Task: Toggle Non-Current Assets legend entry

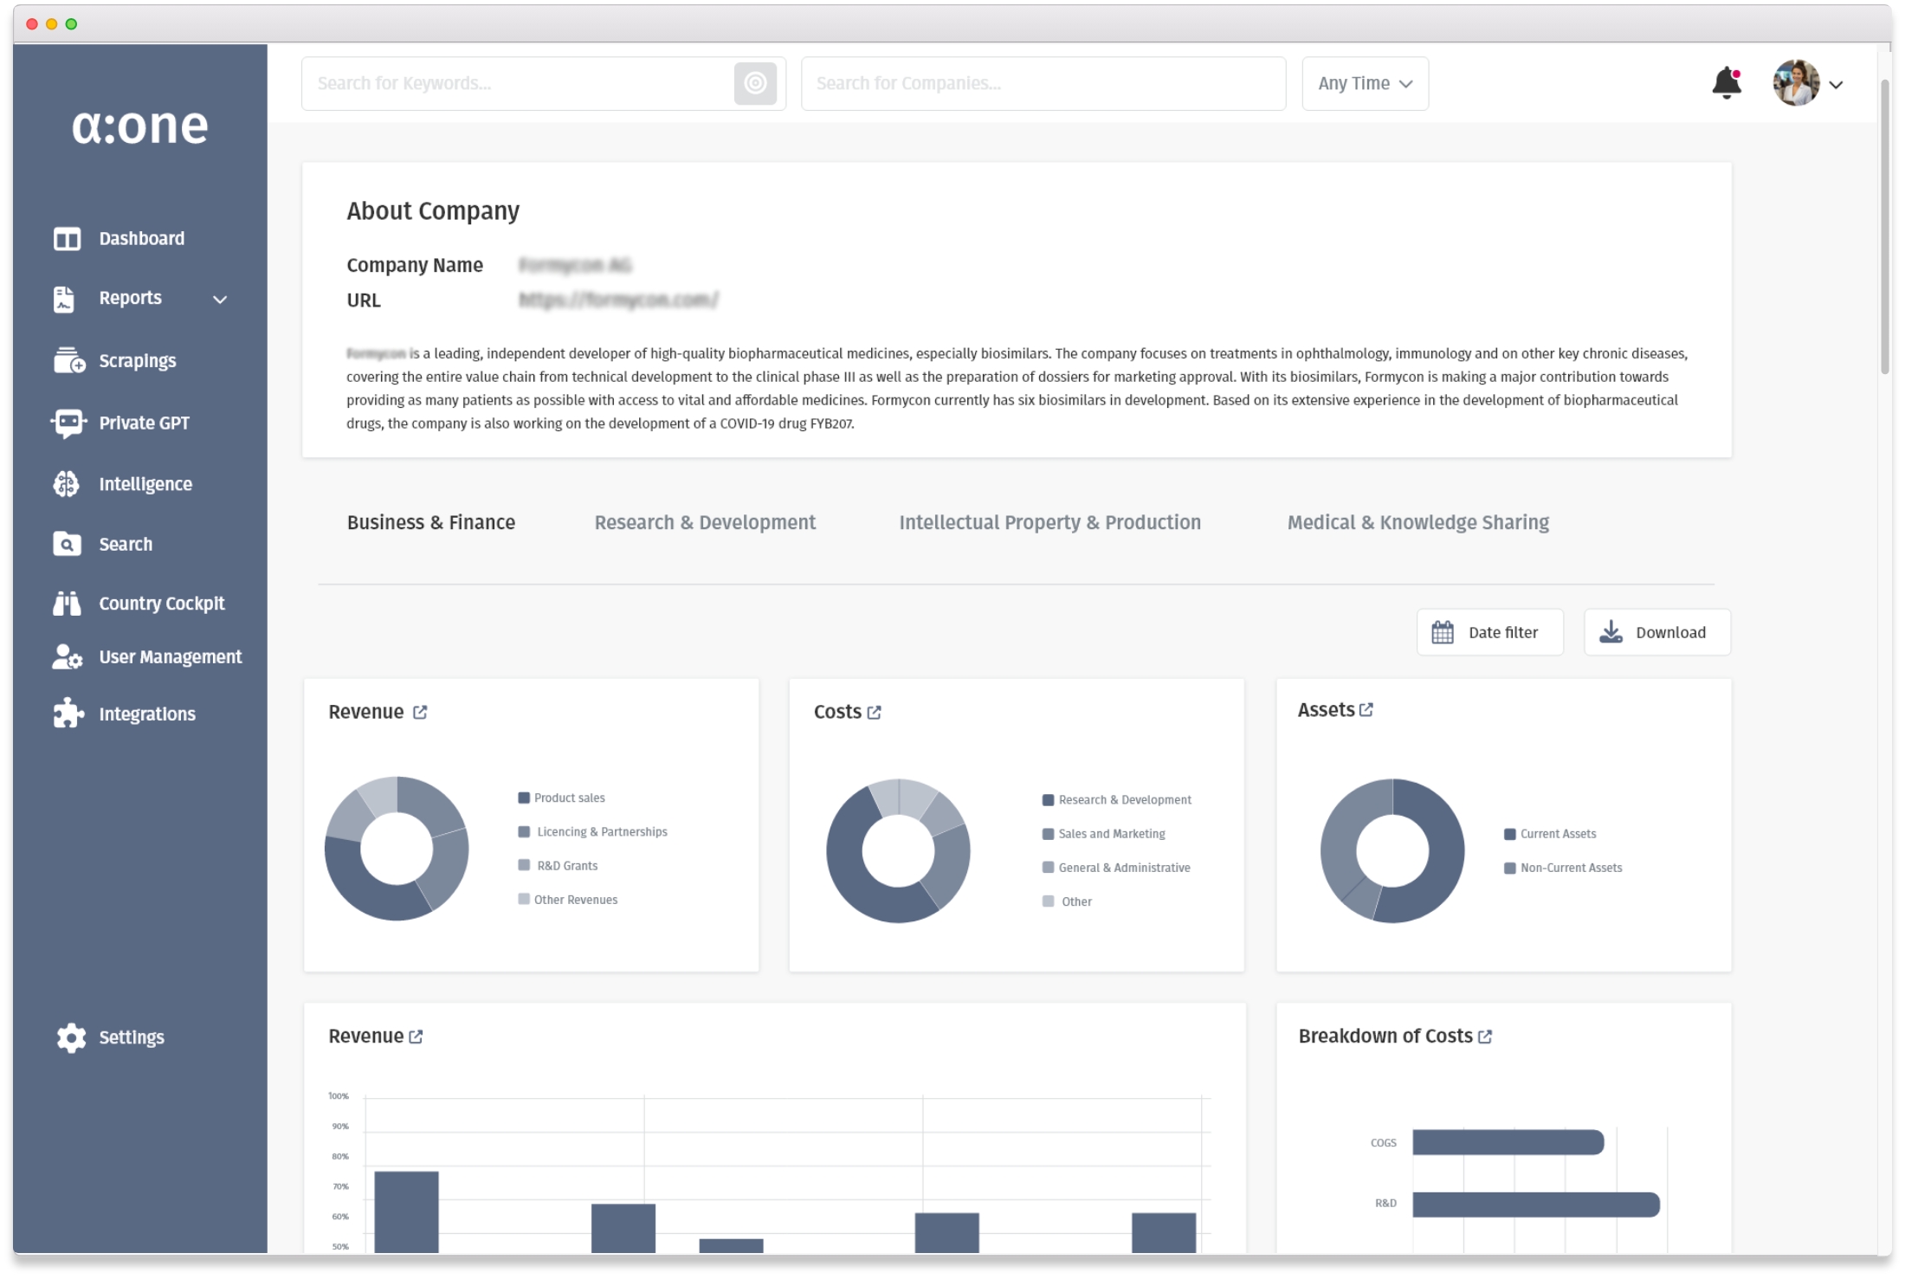Action: pyautogui.click(x=1570, y=868)
